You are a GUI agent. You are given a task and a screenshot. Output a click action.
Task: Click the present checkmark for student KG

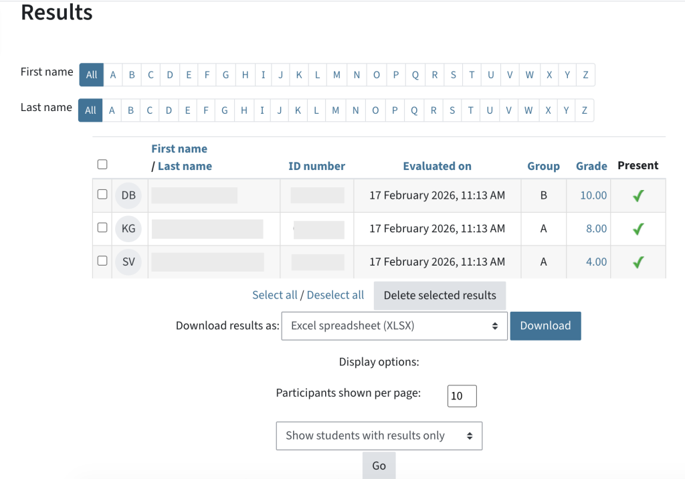click(x=637, y=228)
